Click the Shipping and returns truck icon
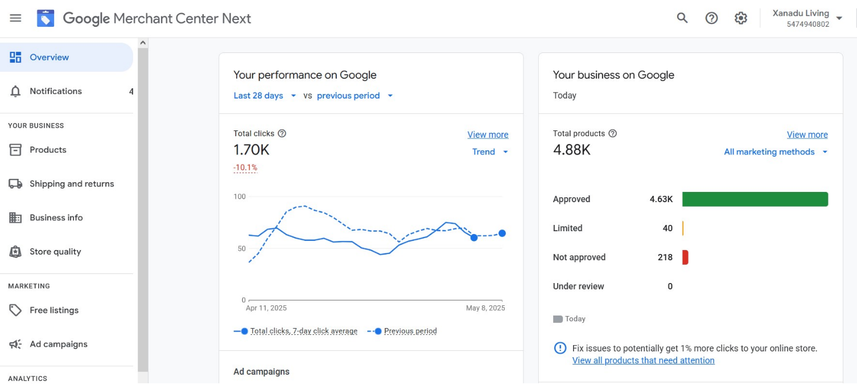The width and height of the screenshot is (857, 385). click(x=15, y=184)
